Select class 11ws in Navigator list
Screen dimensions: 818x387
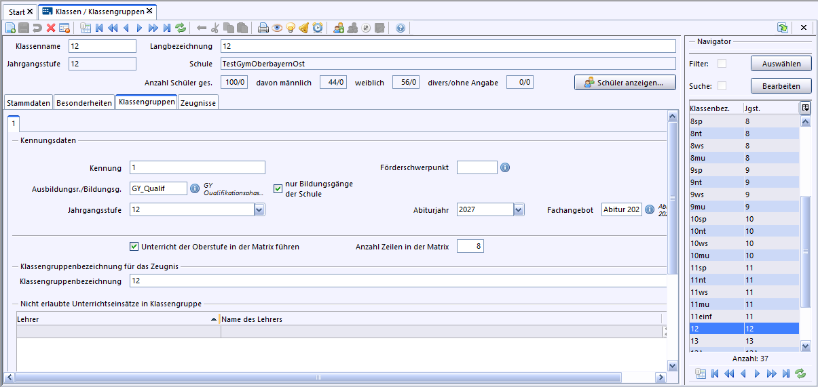pos(744,292)
